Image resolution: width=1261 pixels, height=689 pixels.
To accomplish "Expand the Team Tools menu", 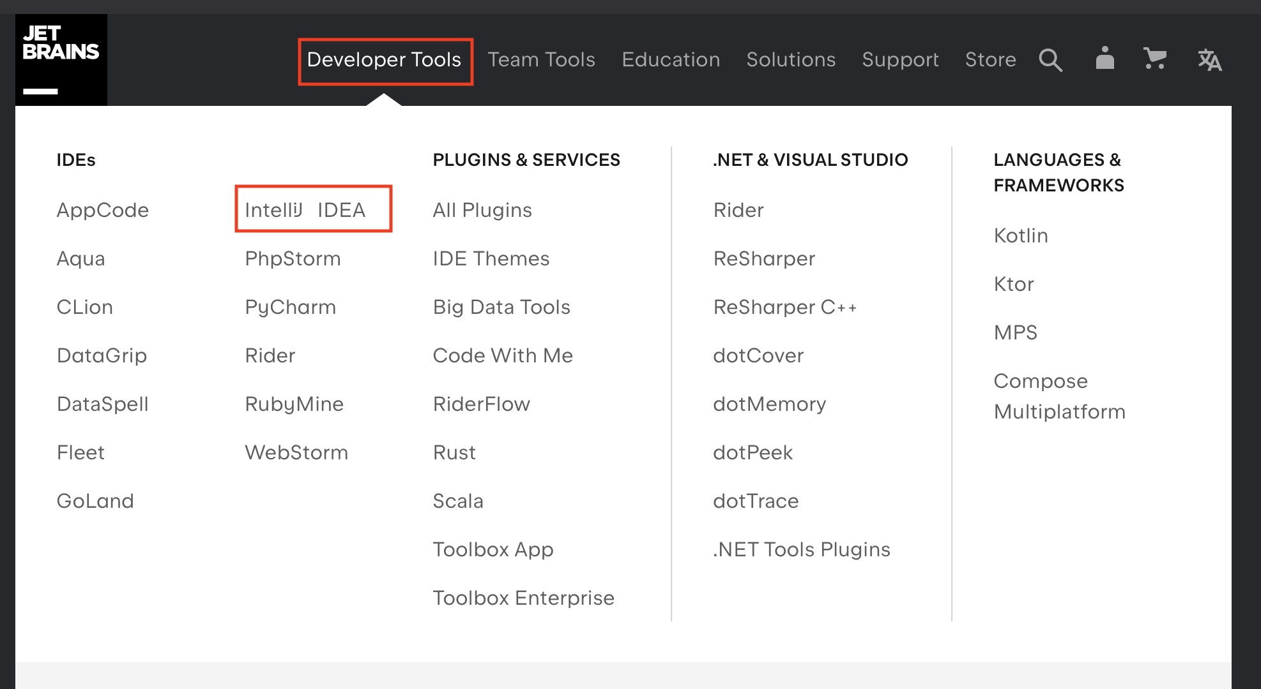I will click(541, 60).
